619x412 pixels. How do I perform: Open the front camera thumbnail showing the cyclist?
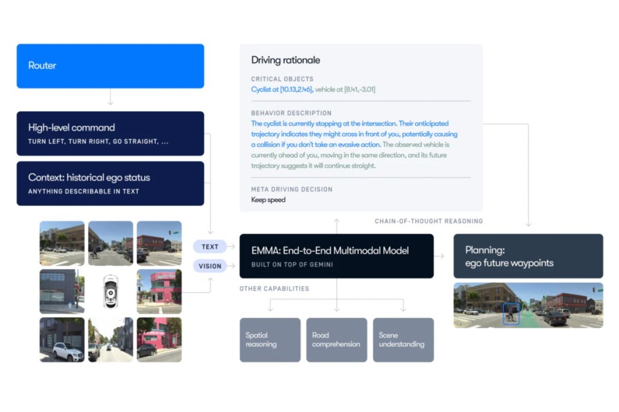pyautogui.click(x=111, y=243)
